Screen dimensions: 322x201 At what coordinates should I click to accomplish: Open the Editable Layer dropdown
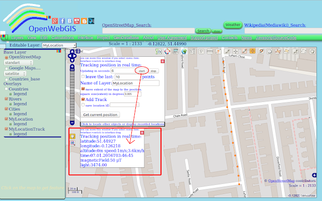[x=59, y=45]
